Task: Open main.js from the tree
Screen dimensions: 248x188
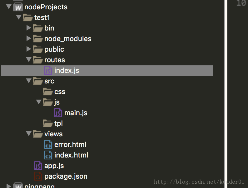Action: 76,113
